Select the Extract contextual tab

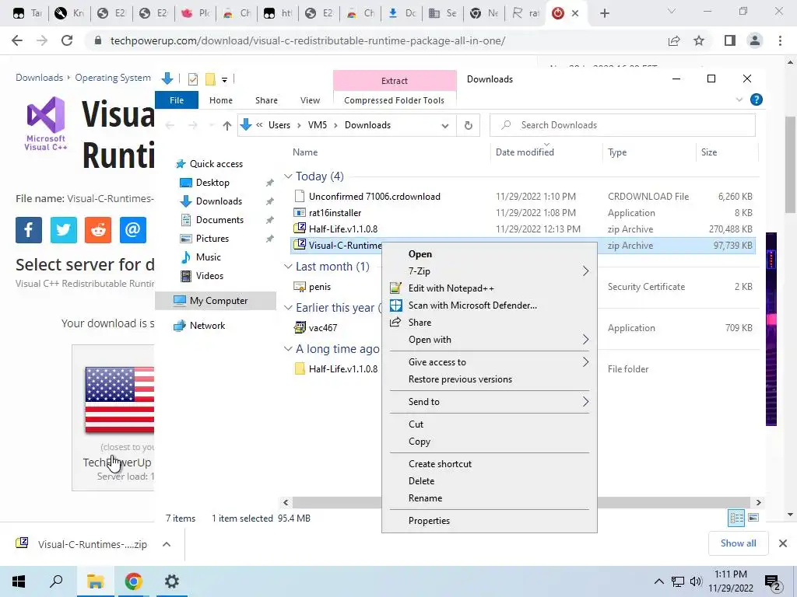coord(395,81)
